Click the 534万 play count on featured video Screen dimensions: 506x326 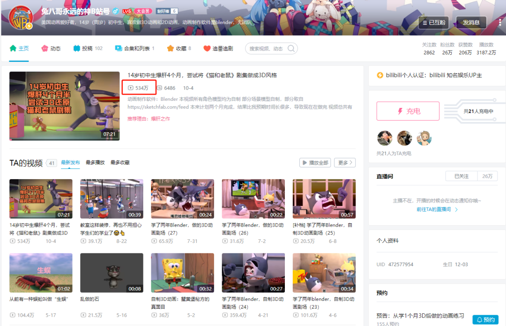(x=139, y=88)
